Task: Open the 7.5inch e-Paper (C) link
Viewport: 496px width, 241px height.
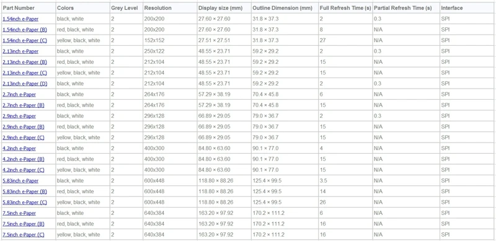Action: (24, 235)
